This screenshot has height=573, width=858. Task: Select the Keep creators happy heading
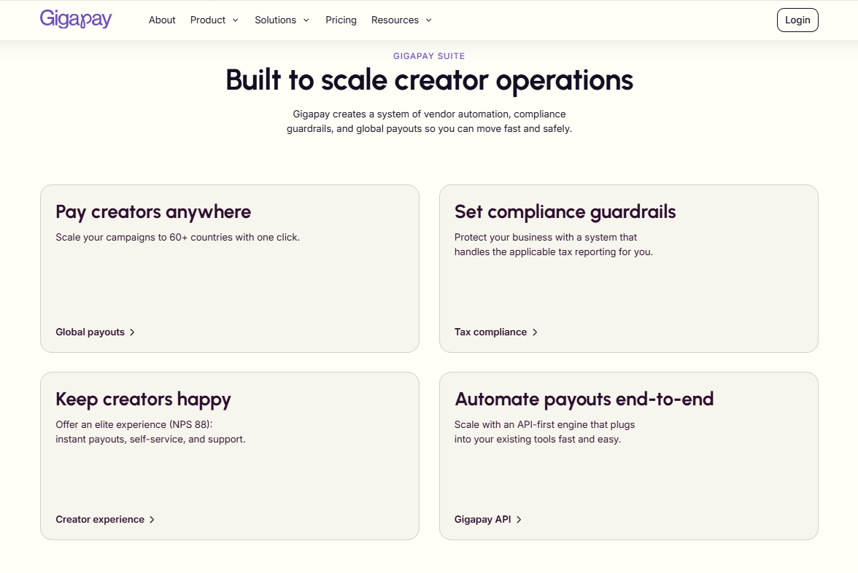point(143,399)
